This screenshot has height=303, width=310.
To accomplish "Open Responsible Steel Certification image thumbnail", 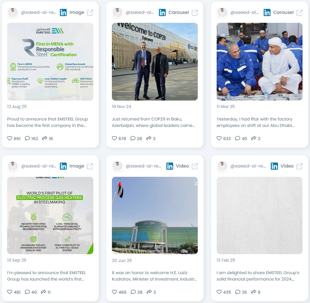I will (50, 62).
